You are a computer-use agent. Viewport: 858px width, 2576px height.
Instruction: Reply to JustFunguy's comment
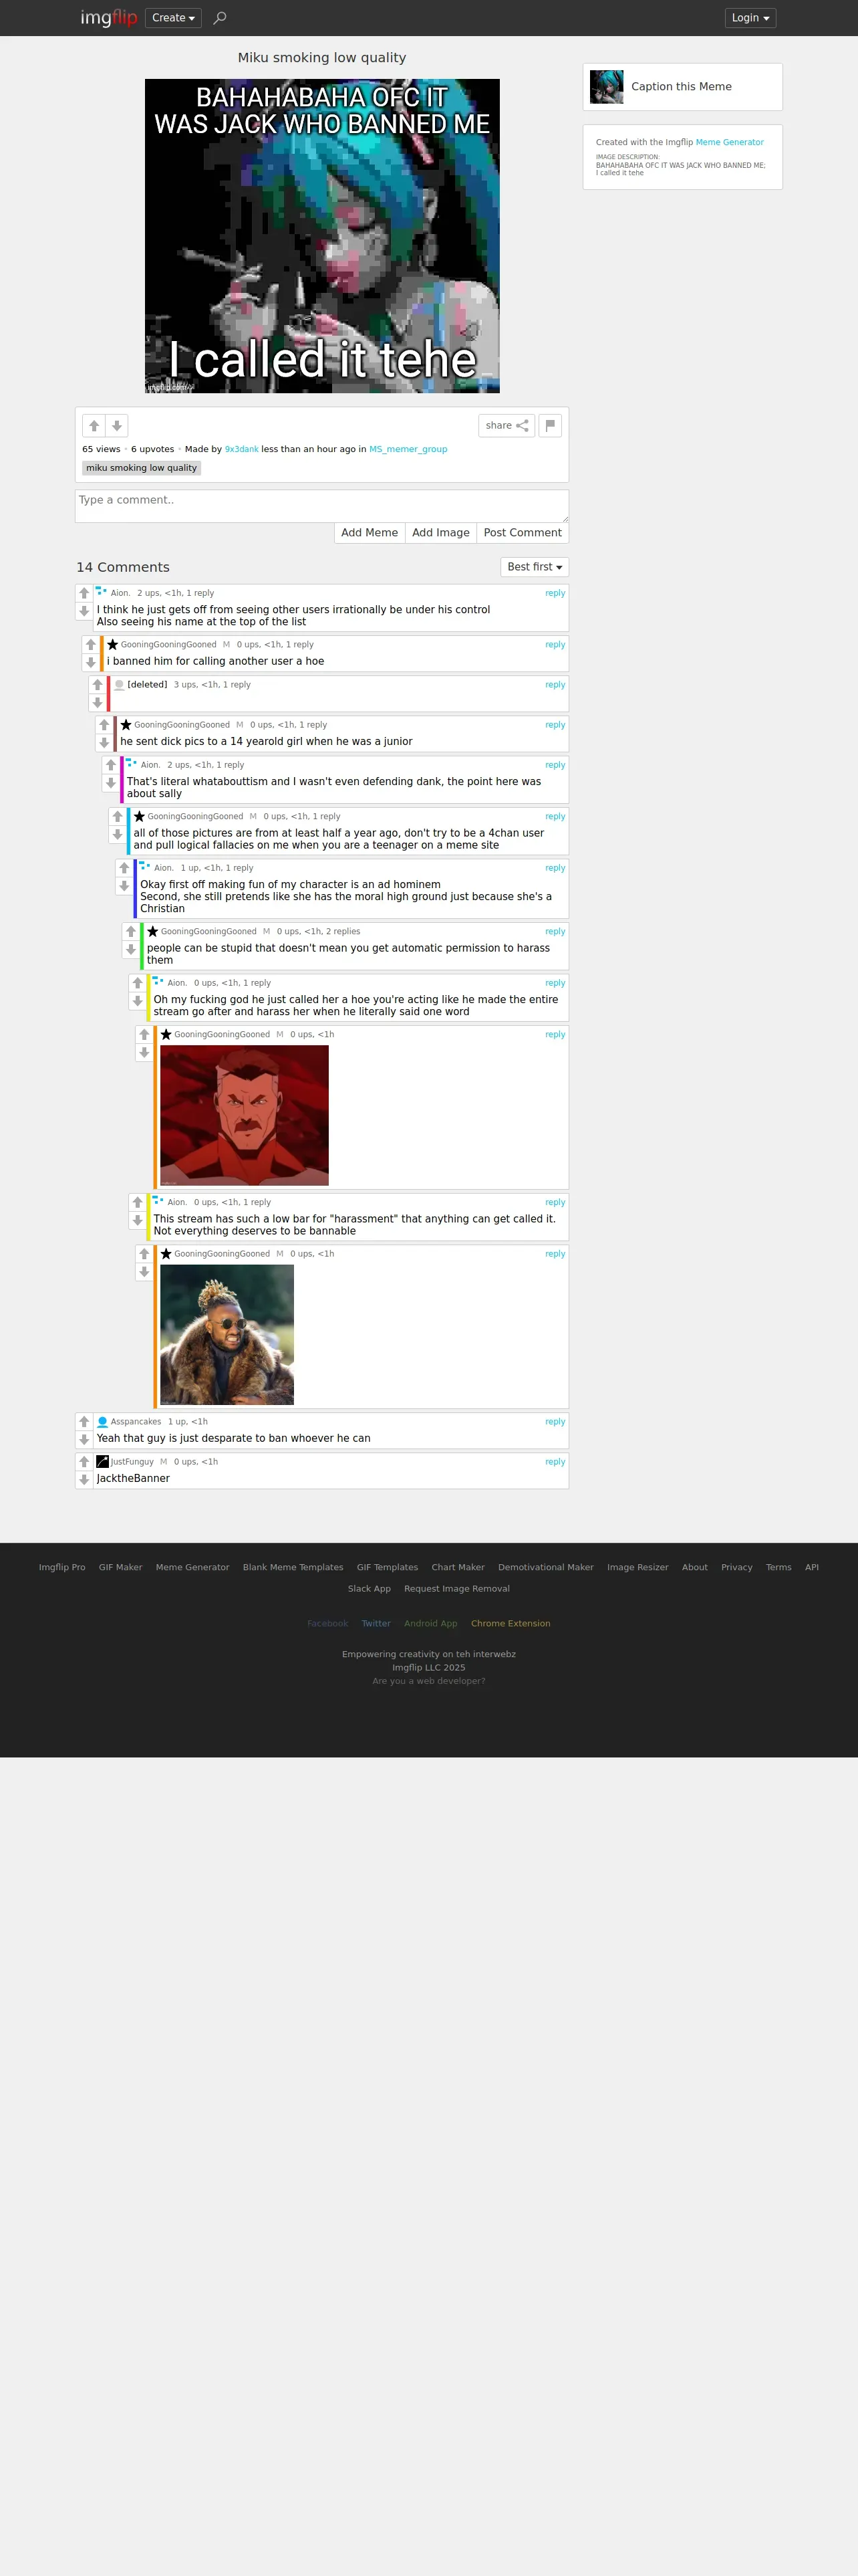point(555,1462)
